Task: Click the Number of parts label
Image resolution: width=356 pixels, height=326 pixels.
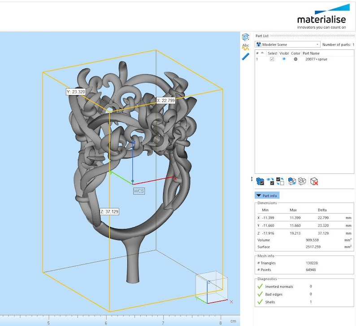Action: click(336, 44)
